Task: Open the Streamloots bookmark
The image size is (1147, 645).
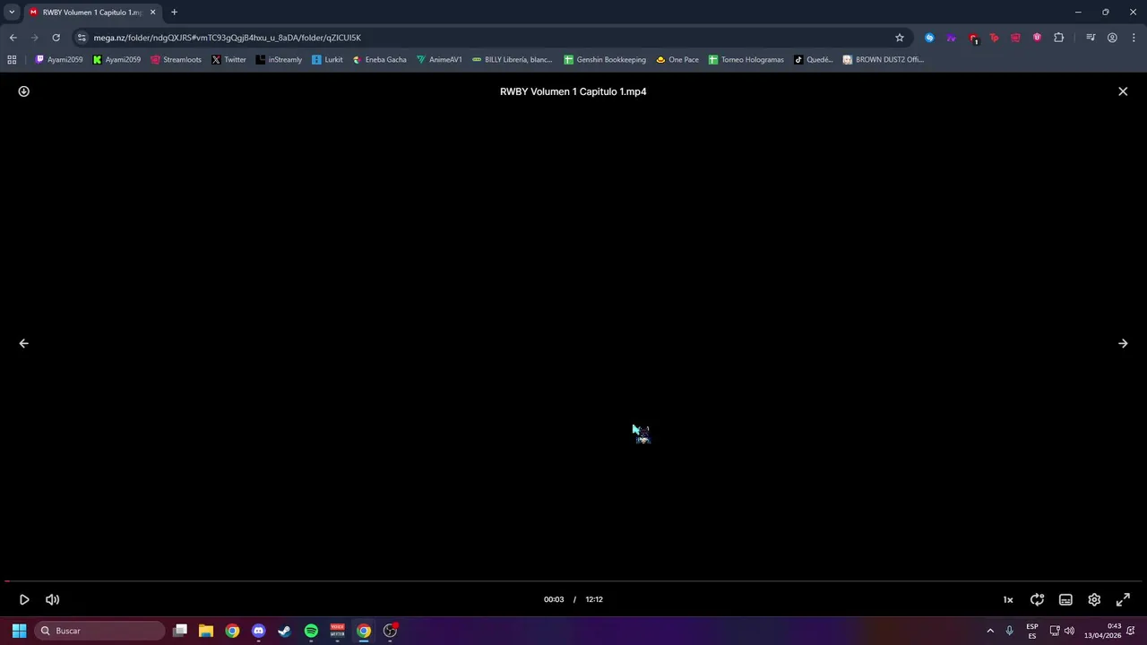Action: coord(176,60)
